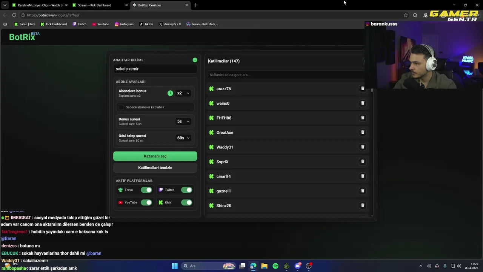Open Edge browser taskbar icon
This screenshot has height=272, width=483.
pyautogui.click(x=253, y=266)
